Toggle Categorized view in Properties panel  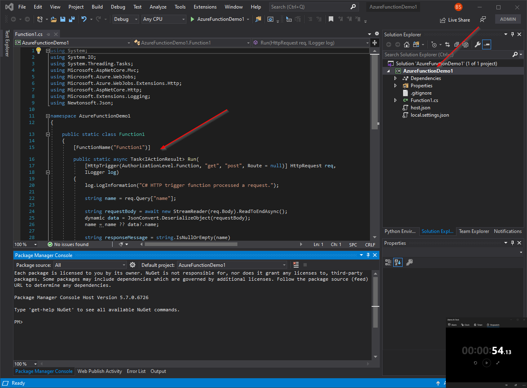(388, 262)
